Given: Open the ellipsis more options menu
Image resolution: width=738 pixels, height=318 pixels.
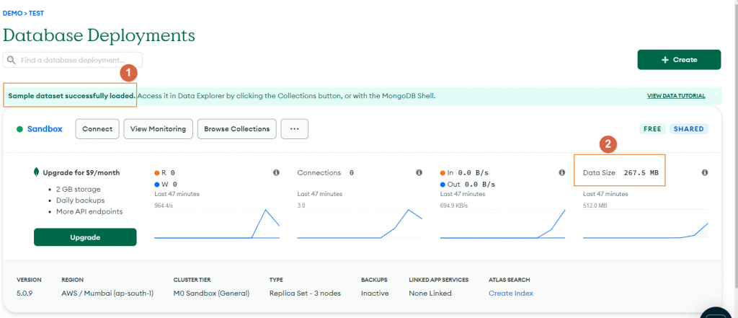Looking at the screenshot, I should [295, 129].
